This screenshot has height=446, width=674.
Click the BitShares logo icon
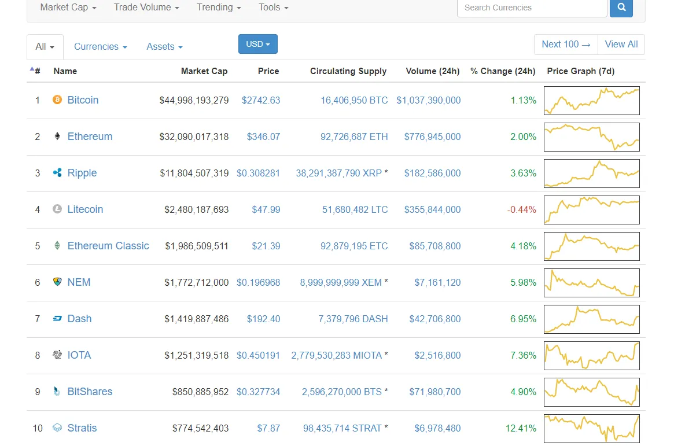[57, 392]
